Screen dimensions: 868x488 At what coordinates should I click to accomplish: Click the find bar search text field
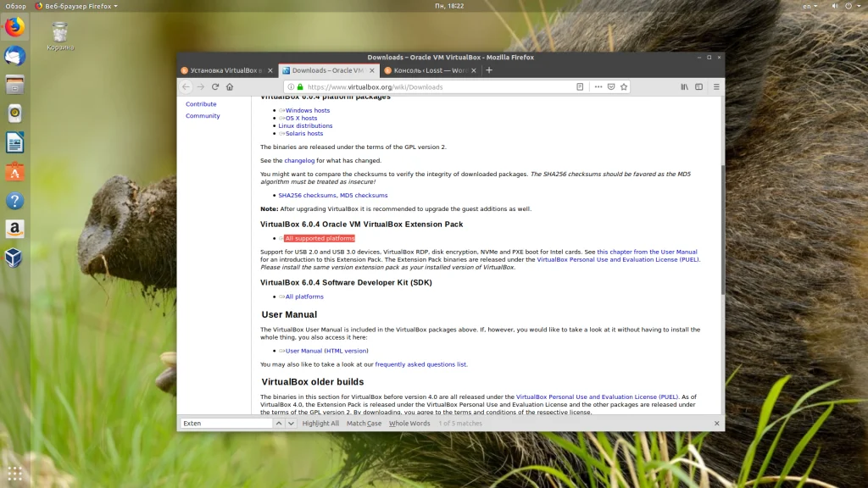point(225,424)
